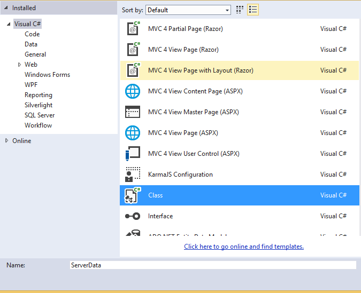
Task: Click the Name input field
Action: pyautogui.click(x=213, y=265)
